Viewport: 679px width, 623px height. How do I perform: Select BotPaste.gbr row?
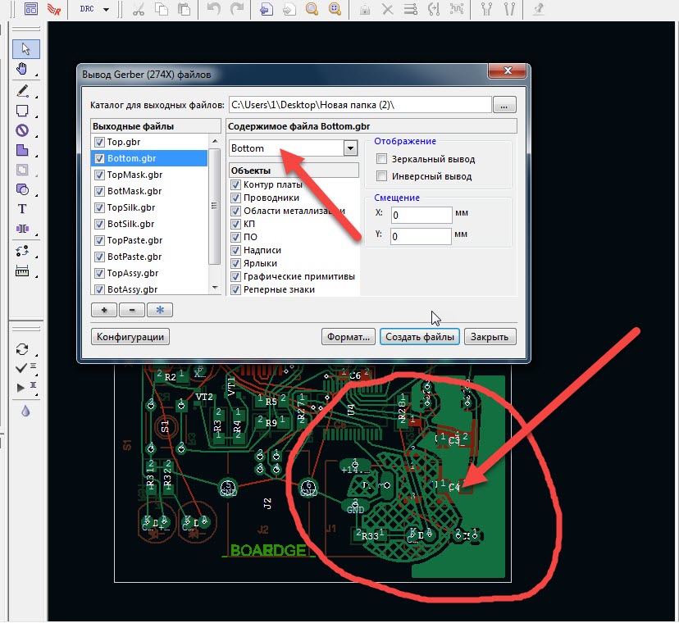coord(149,257)
